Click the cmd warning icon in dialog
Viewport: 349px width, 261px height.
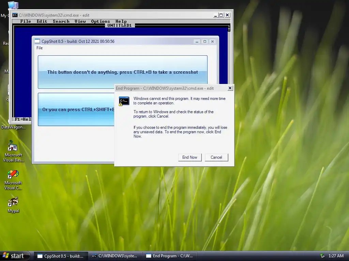[x=124, y=101]
